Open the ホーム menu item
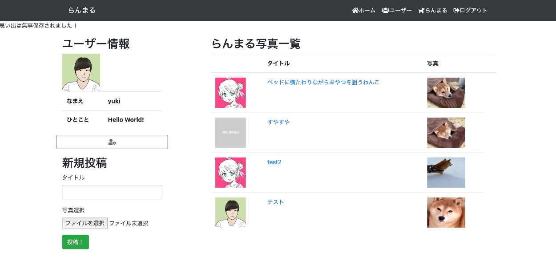556x268 pixels. click(367, 10)
